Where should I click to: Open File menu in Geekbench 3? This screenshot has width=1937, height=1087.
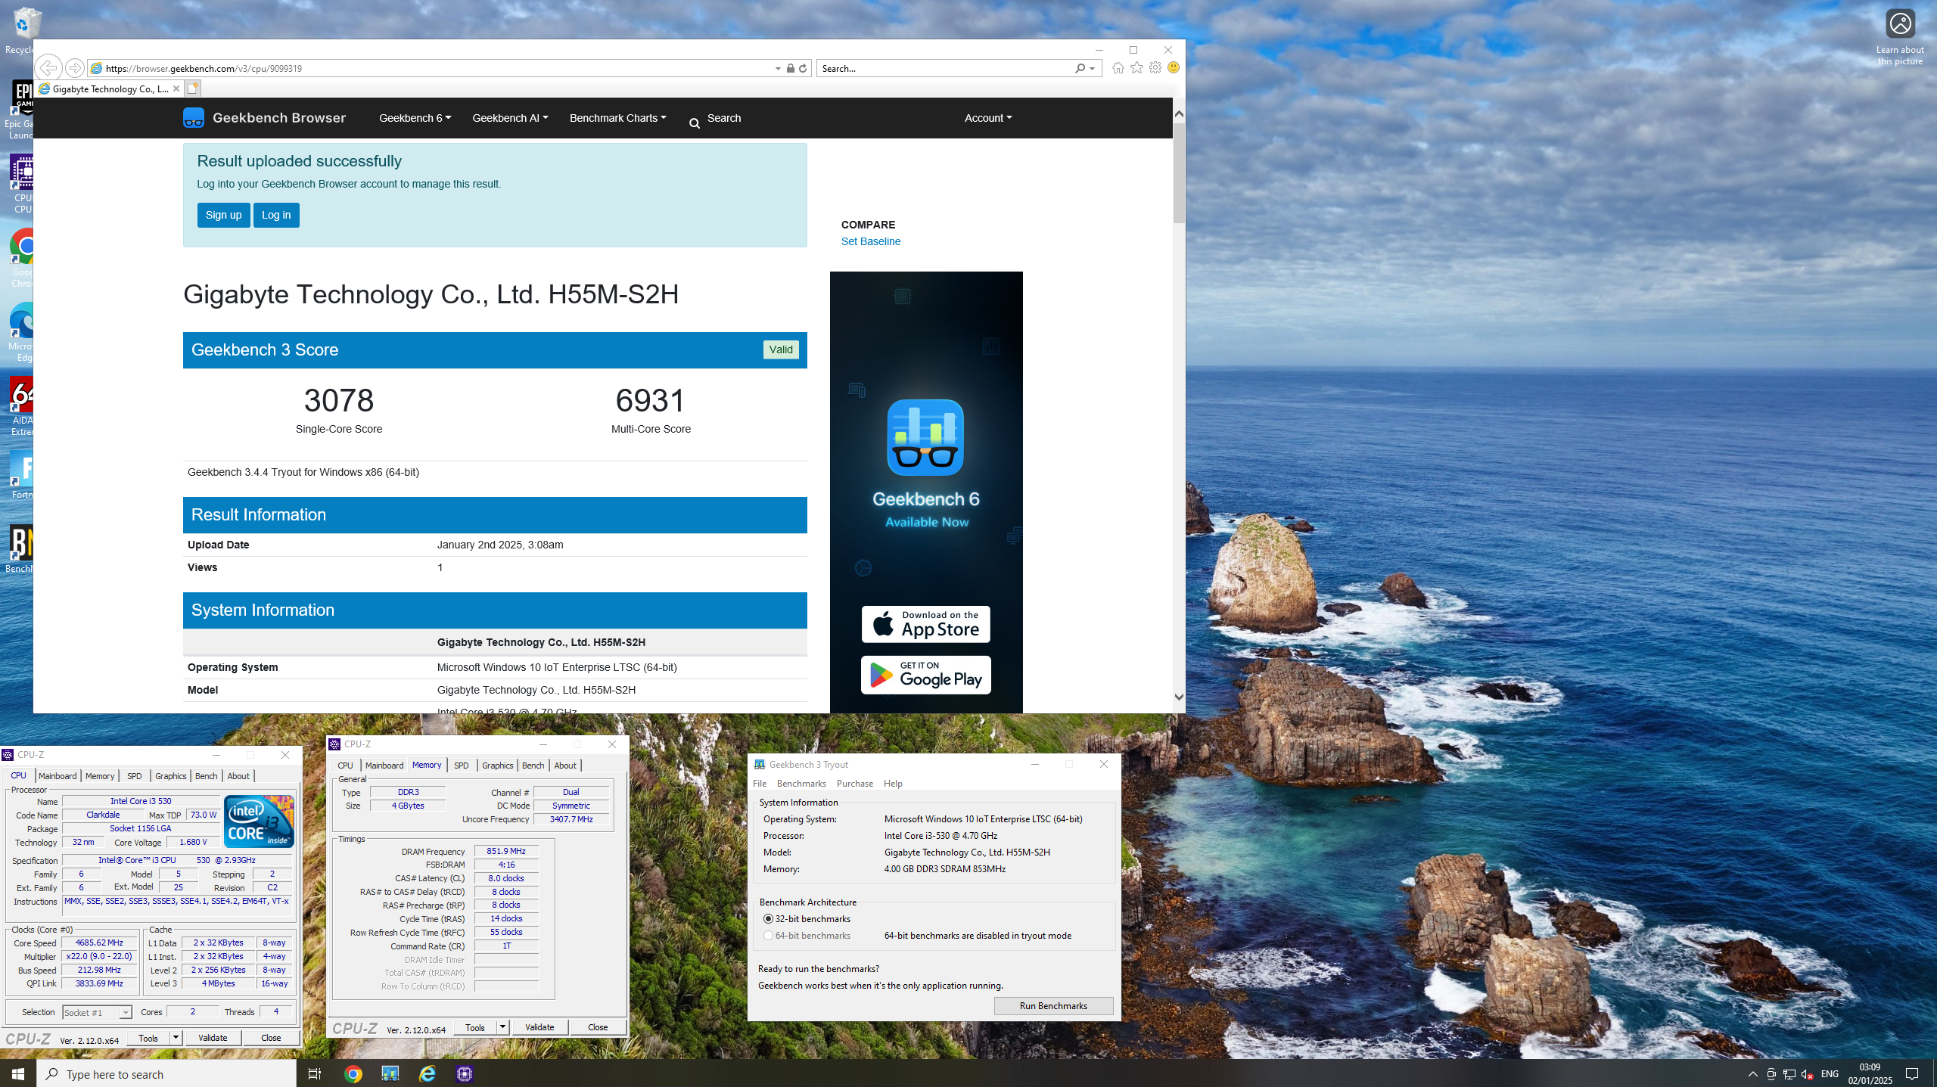(x=760, y=784)
